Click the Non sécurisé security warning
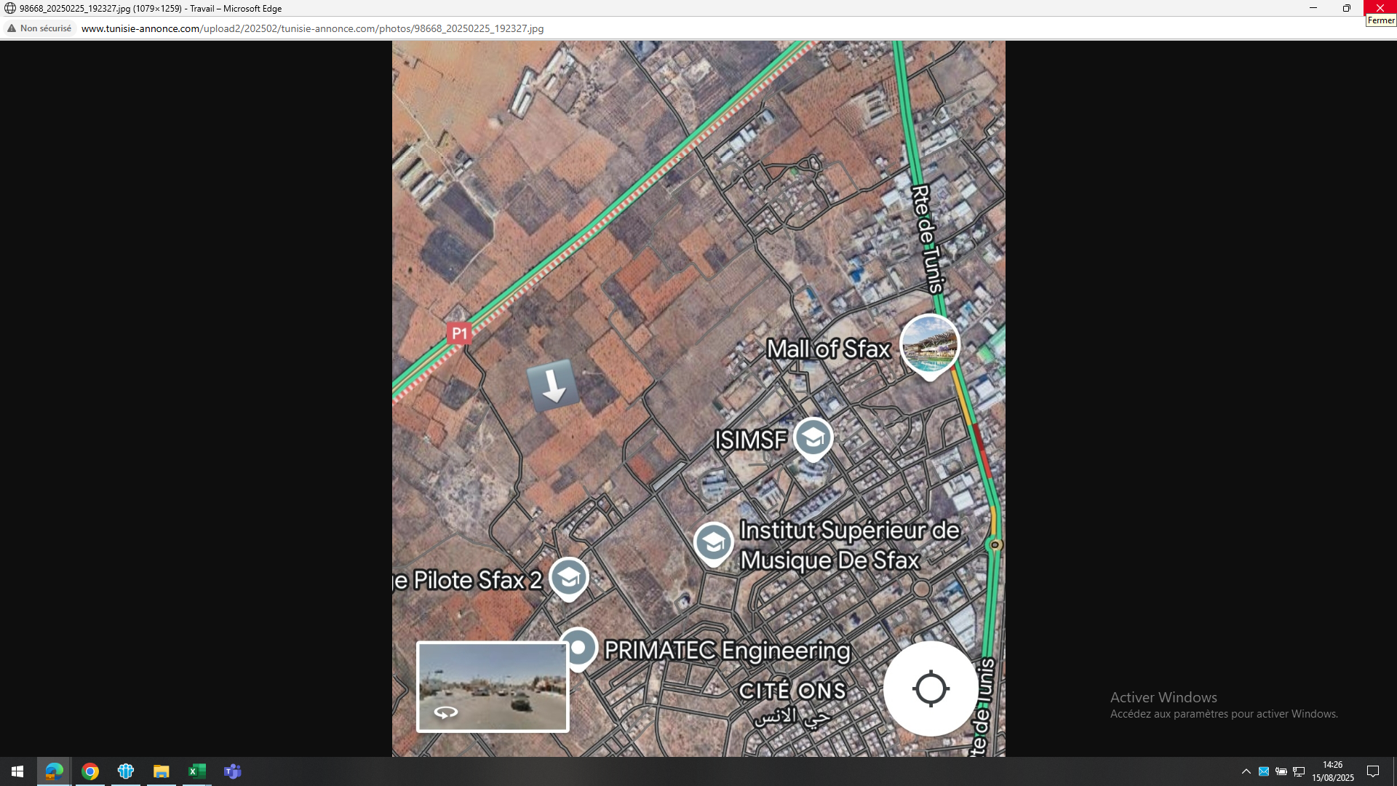This screenshot has width=1397, height=786. (x=39, y=28)
